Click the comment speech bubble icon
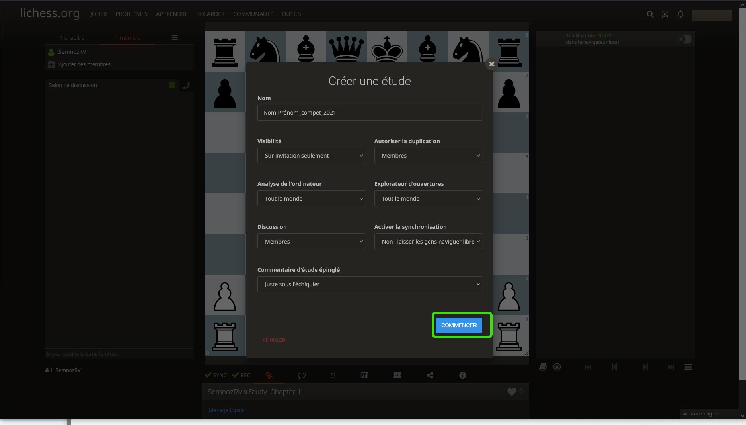The image size is (746, 425). [x=302, y=375]
